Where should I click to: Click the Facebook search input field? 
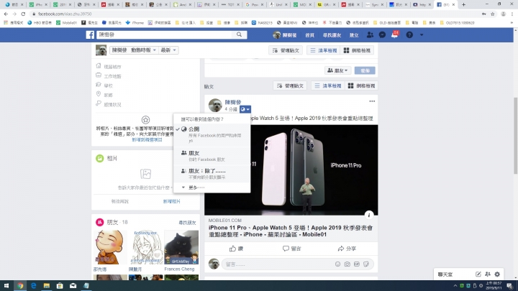[165, 34]
